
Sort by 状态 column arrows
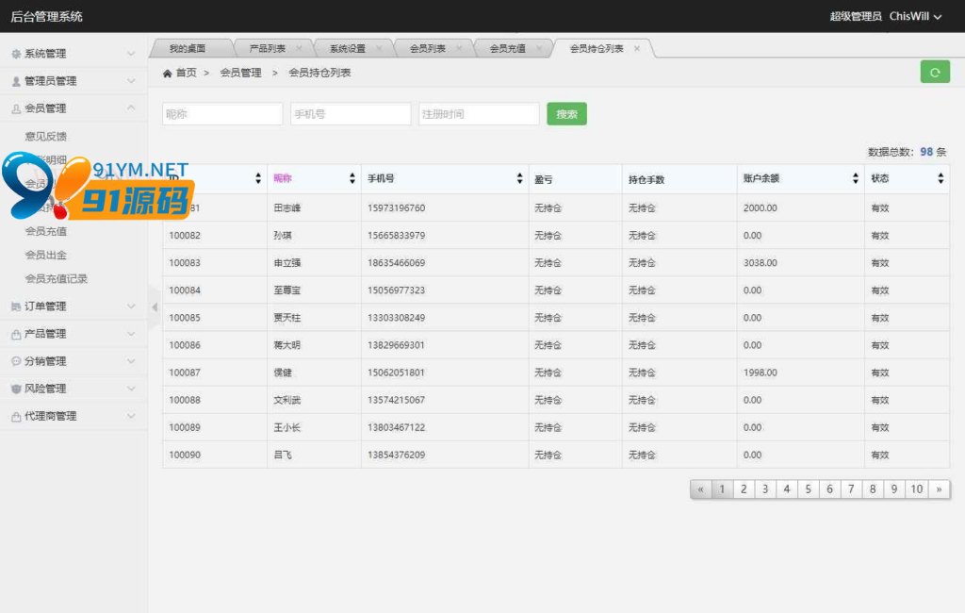pos(940,178)
